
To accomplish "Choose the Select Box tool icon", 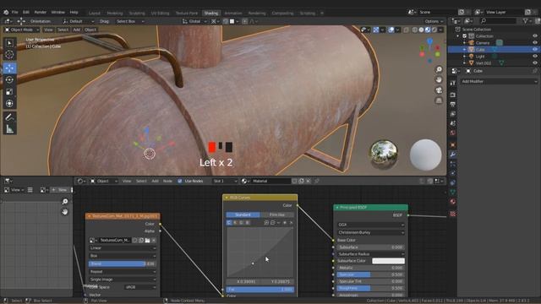I will pos(9,43).
